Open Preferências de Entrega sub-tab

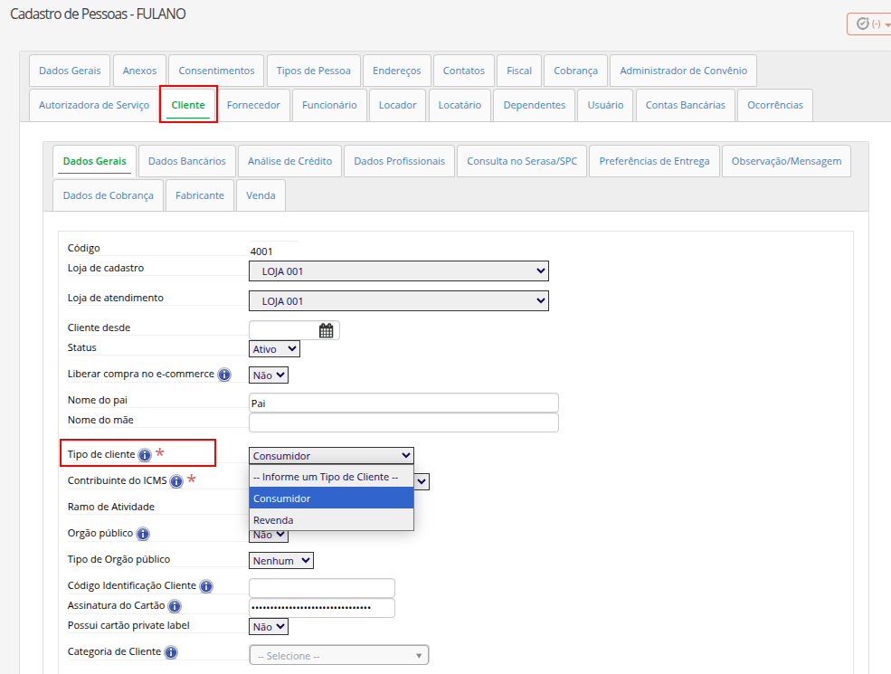coord(655,161)
